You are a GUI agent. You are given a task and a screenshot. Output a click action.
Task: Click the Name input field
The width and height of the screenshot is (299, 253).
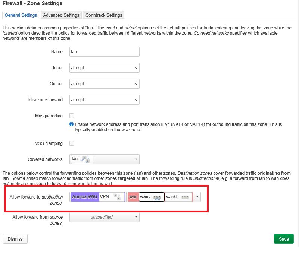[104, 52]
